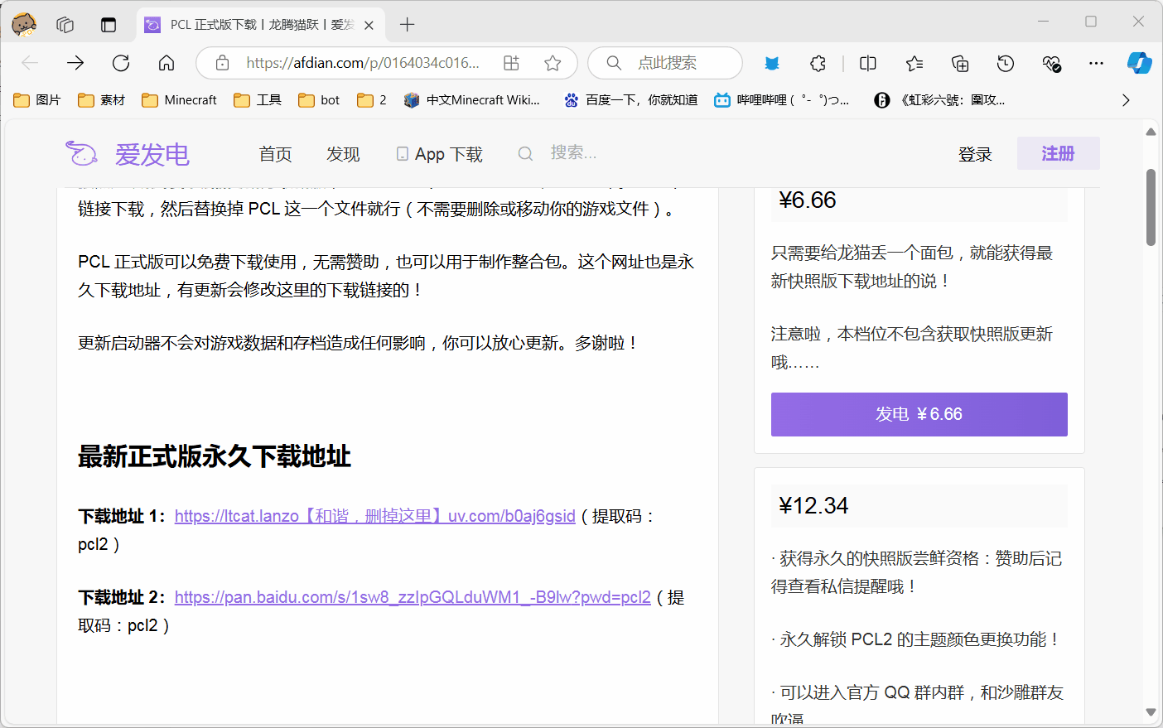Open the 哔哩哔哩 bookmark
Image resolution: width=1163 pixels, height=728 pixels.
(x=783, y=99)
